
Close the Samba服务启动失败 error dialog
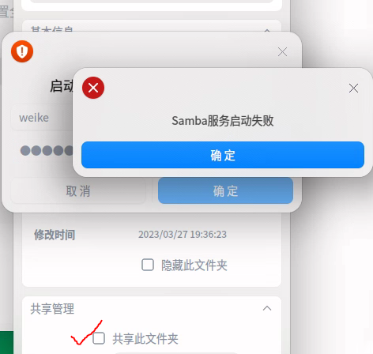pyautogui.click(x=353, y=88)
